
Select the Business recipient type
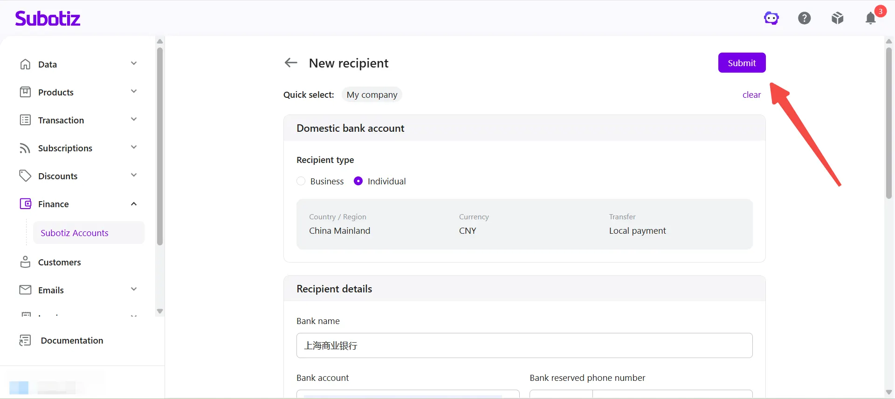(x=301, y=181)
